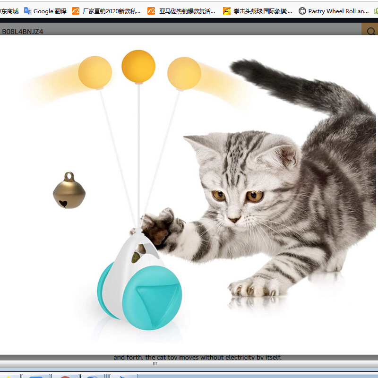378x378 pixels.
Task: Open the 厂家直销2020新款私... bookmark
Action: [x=106, y=11]
